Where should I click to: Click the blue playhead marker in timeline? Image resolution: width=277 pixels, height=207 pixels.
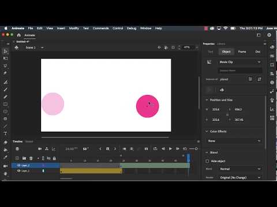pos(188,158)
